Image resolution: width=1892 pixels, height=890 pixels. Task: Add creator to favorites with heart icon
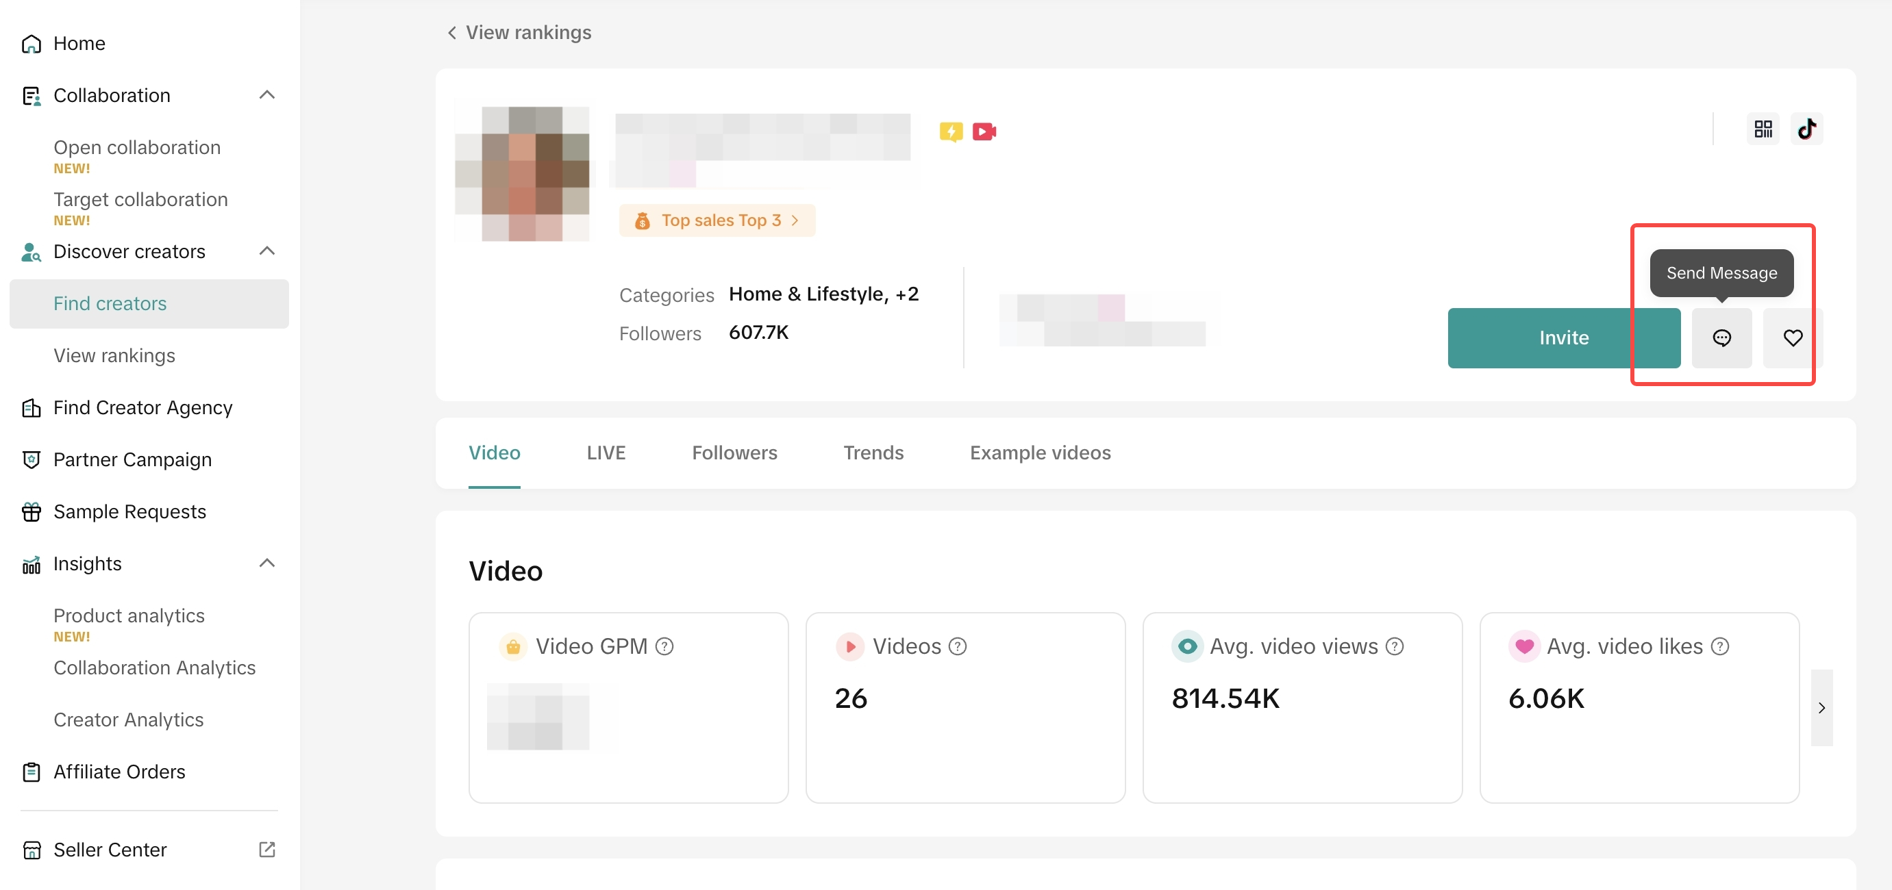1792,338
